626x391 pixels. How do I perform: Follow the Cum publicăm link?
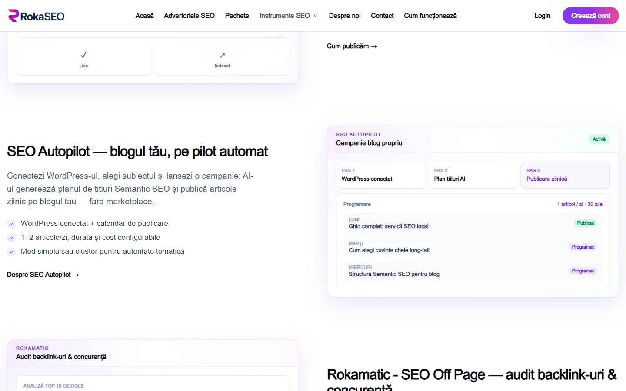coord(352,46)
